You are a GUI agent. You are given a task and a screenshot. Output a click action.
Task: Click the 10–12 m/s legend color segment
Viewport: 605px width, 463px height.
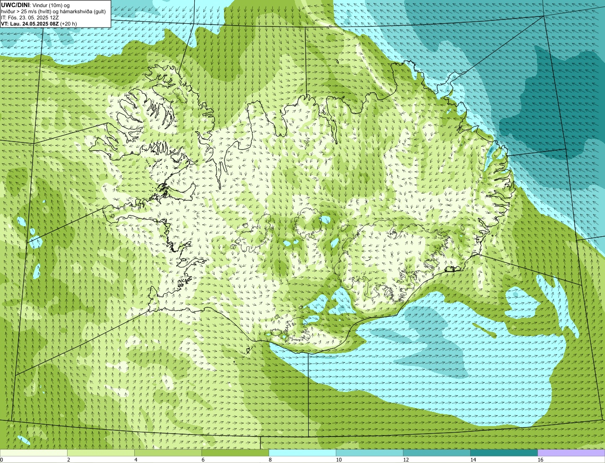pyautogui.click(x=370, y=453)
